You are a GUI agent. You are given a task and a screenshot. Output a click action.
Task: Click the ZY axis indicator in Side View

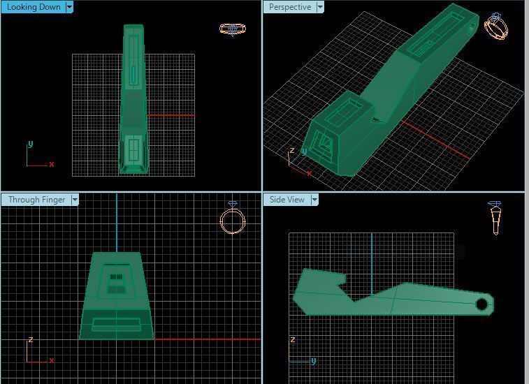point(303,350)
